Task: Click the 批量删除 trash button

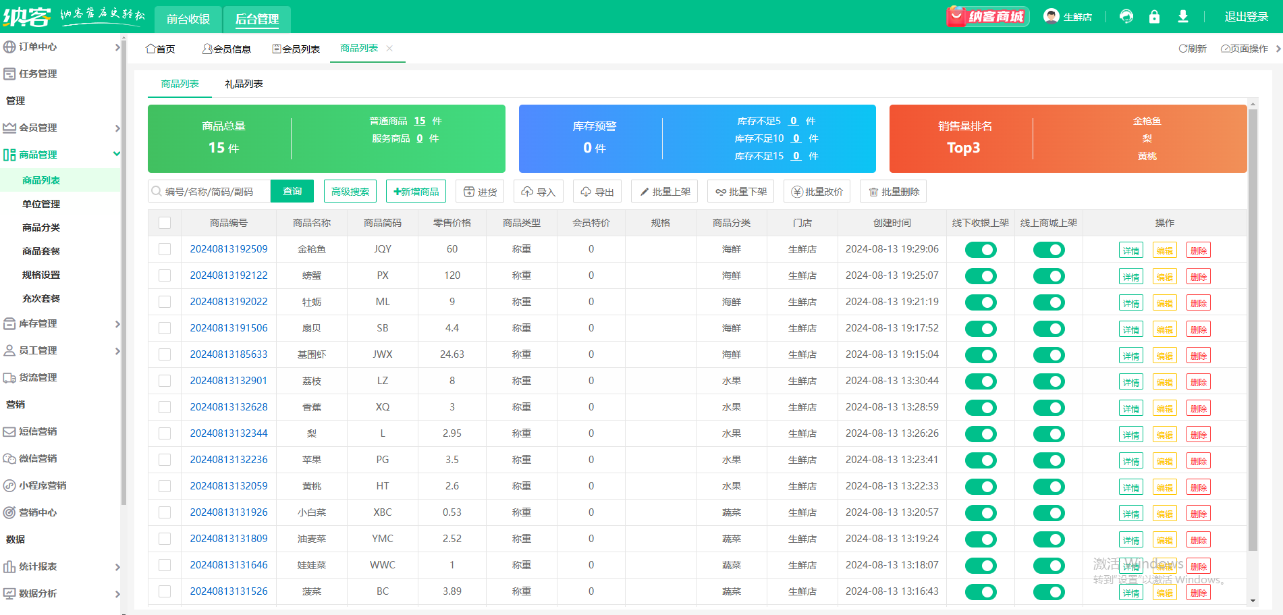Action: click(893, 192)
